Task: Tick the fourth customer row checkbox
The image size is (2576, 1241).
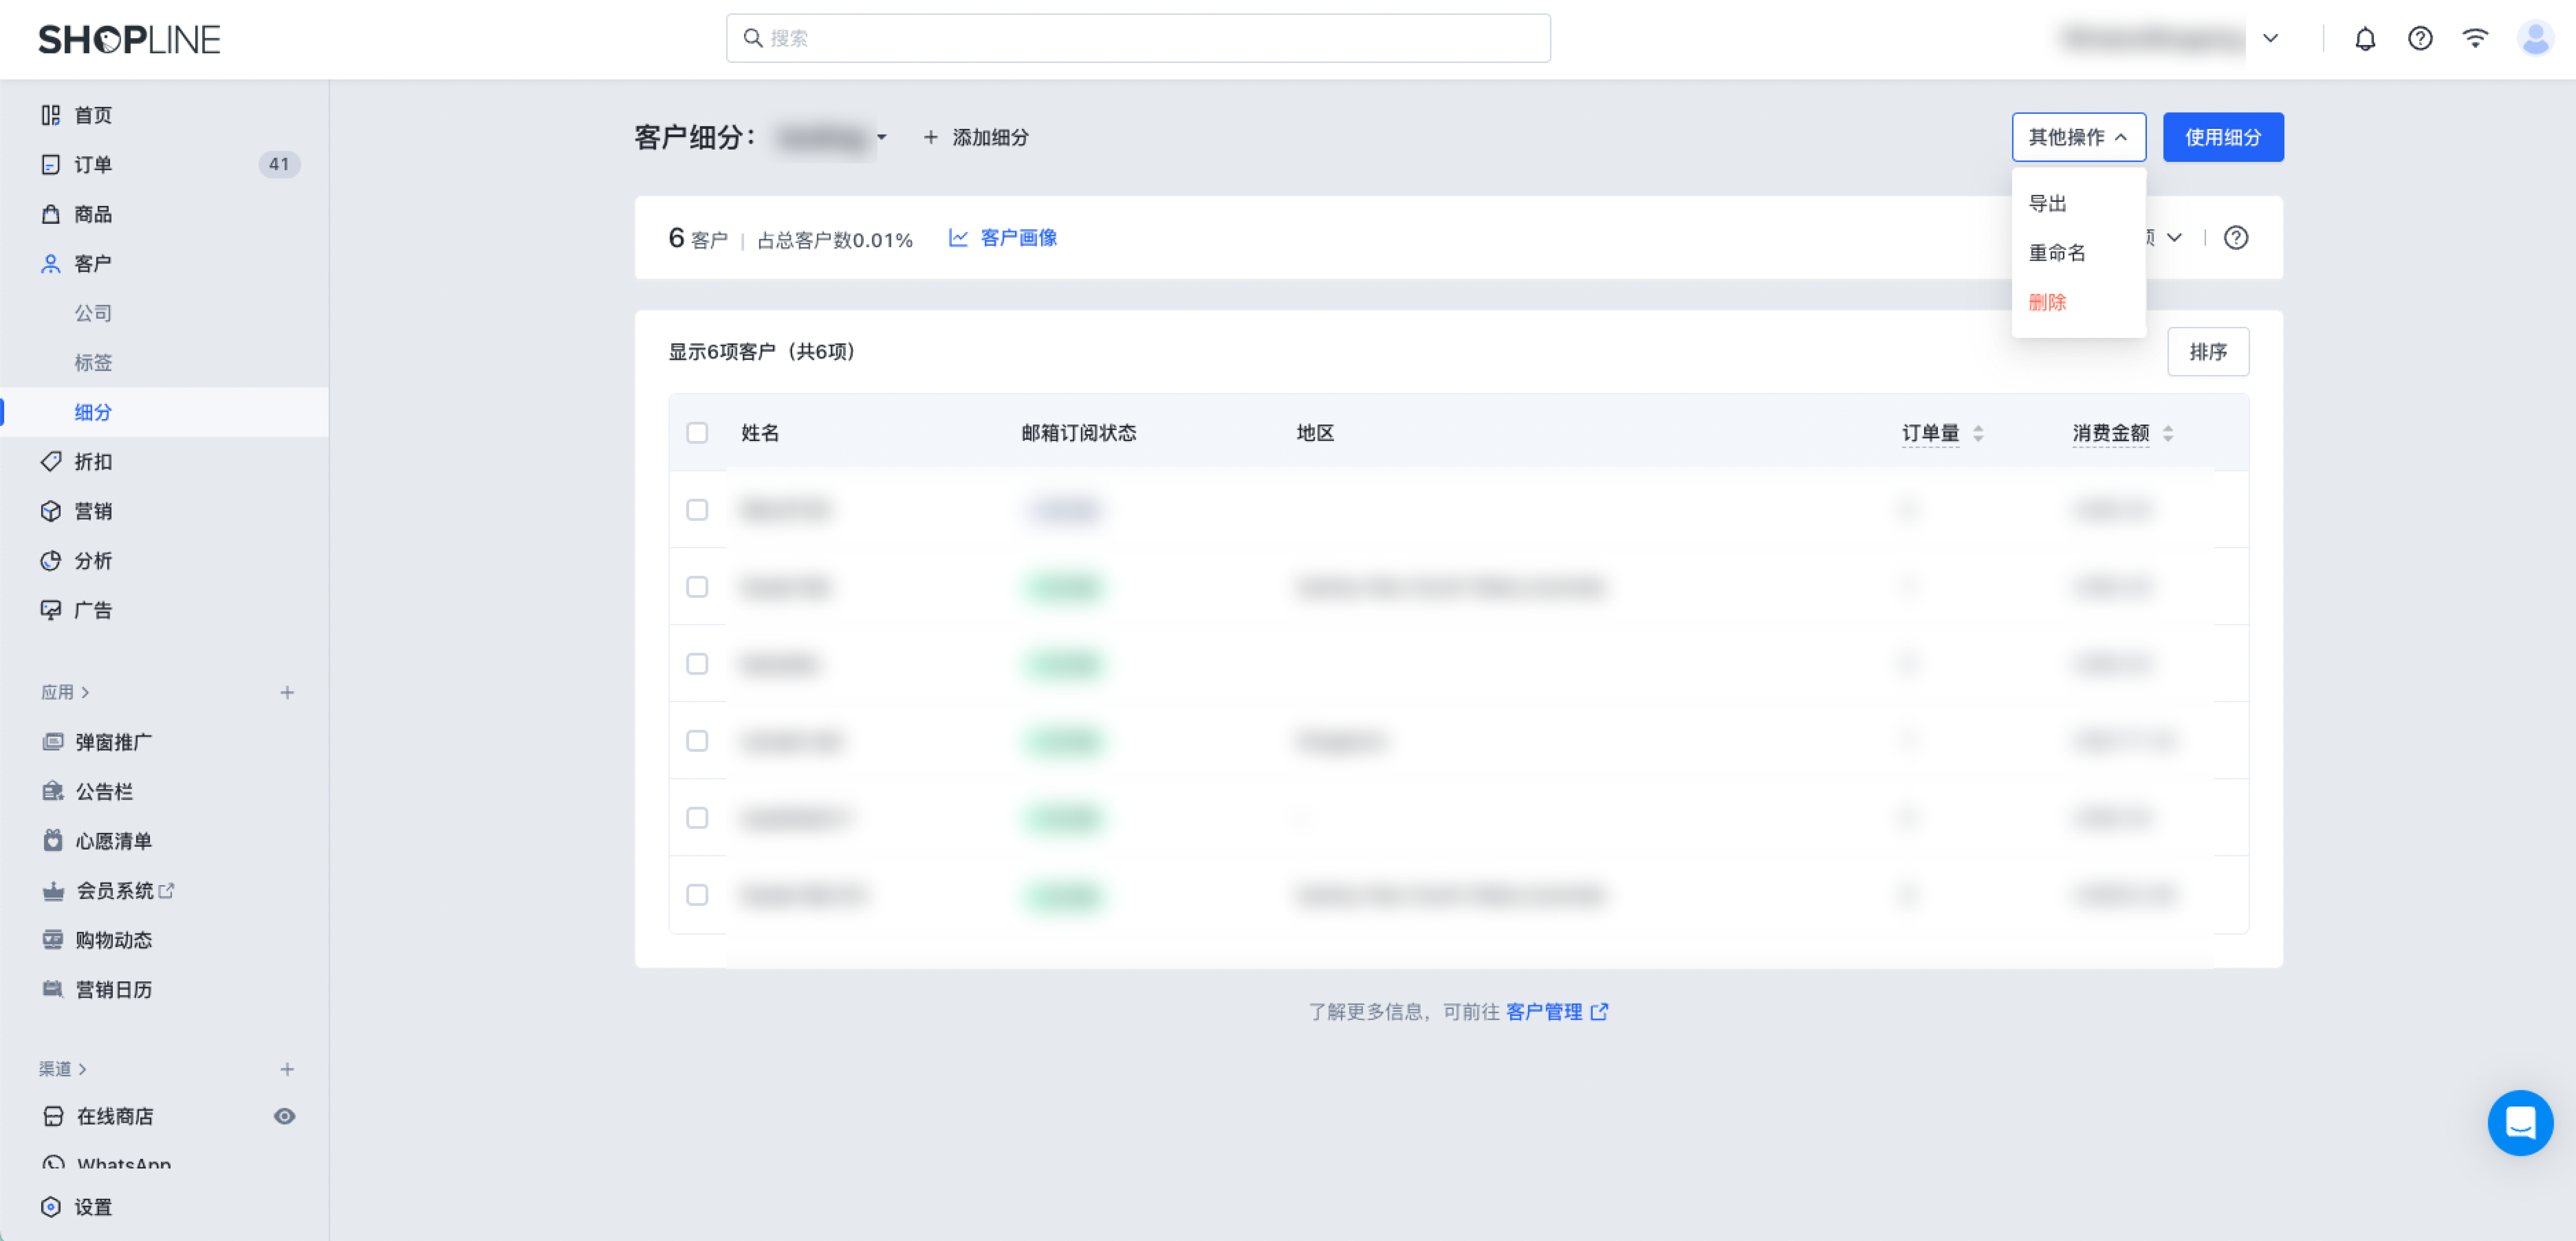Action: tap(697, 741)
